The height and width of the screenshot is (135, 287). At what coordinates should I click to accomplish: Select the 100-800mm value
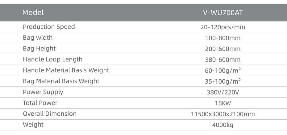223,38
